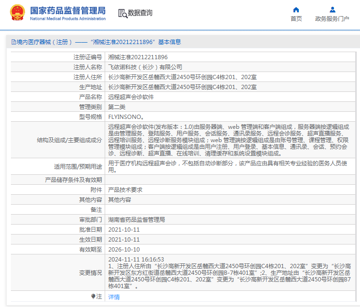Click National Medical Products Administration text
Viewport: 360px width, 307px height.
(68, 18)
